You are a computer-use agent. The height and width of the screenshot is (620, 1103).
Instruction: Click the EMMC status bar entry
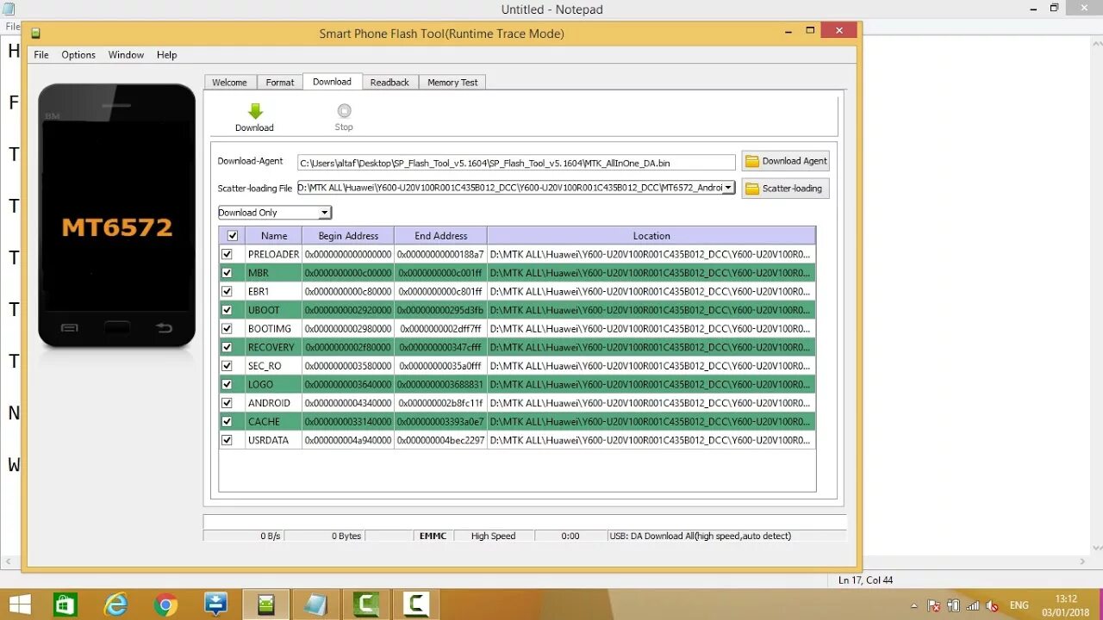coord(433,536)
